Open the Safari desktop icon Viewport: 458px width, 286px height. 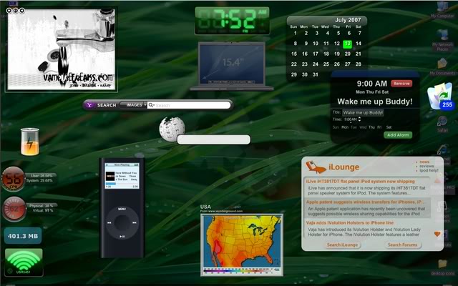442,124
